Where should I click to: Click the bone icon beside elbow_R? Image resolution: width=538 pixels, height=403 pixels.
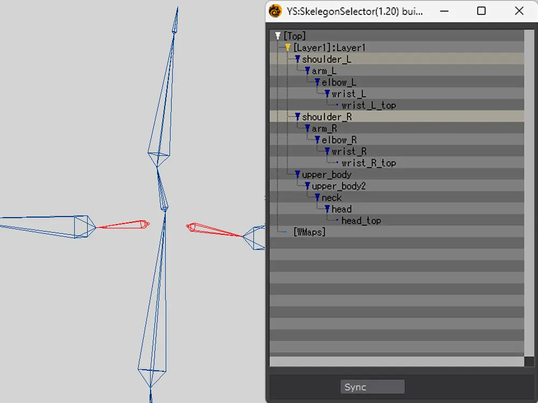[317, 140]
